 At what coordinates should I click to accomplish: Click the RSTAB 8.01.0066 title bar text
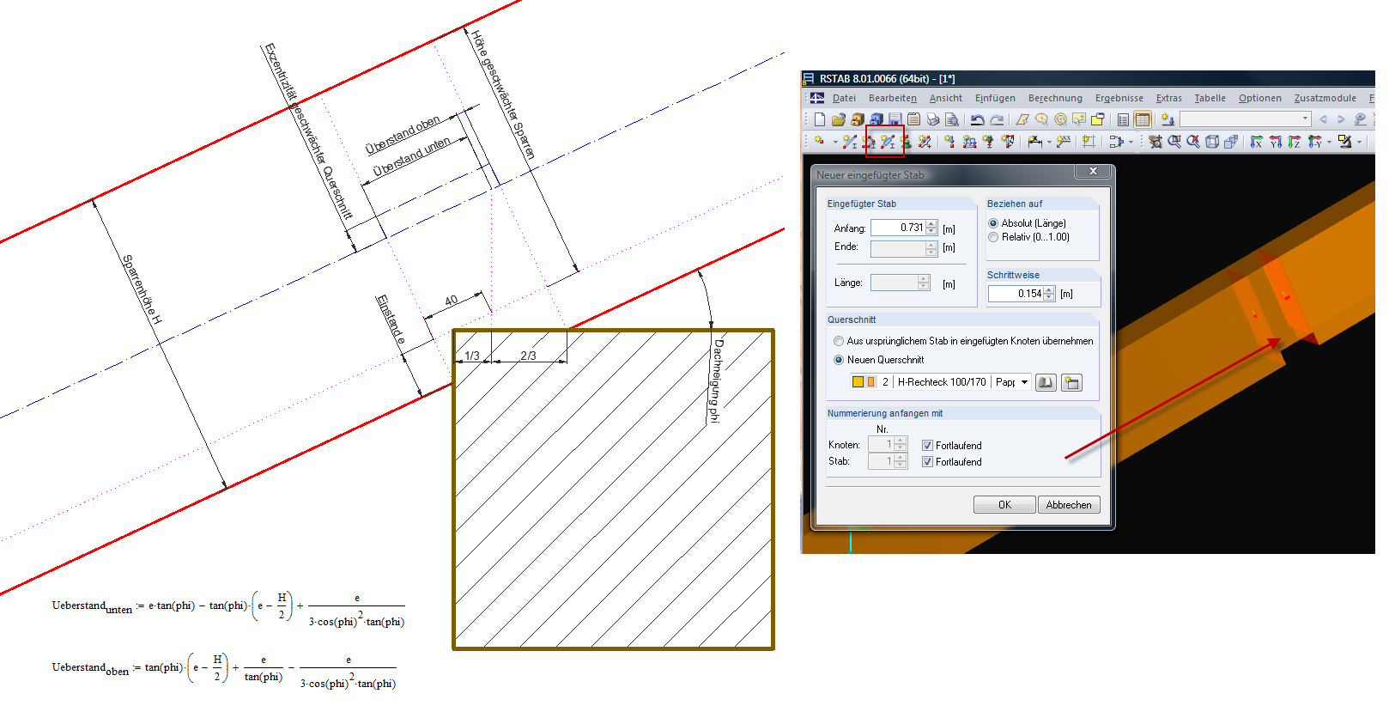887,78
